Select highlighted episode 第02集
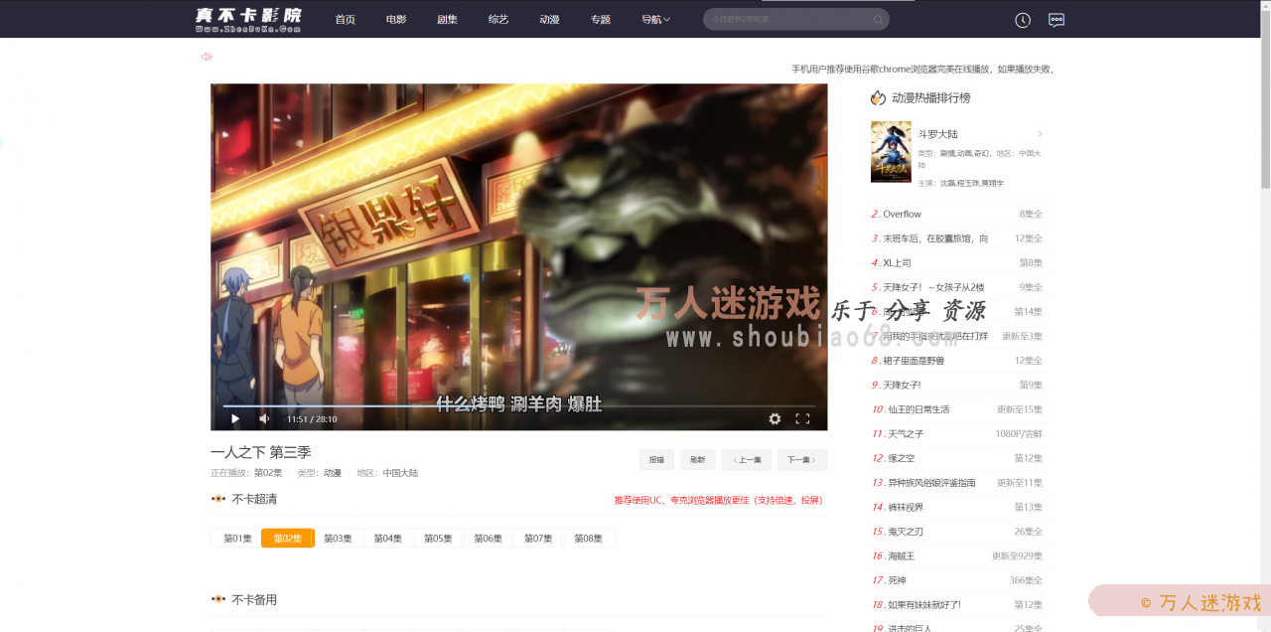The height and width of the screenshot is (632, 1271). tap(288, 539)
